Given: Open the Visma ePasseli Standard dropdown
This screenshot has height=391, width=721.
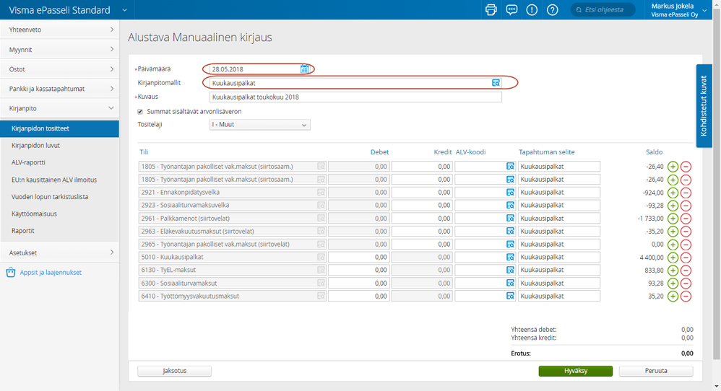Looking at the screenshot, I should [124, 10].
